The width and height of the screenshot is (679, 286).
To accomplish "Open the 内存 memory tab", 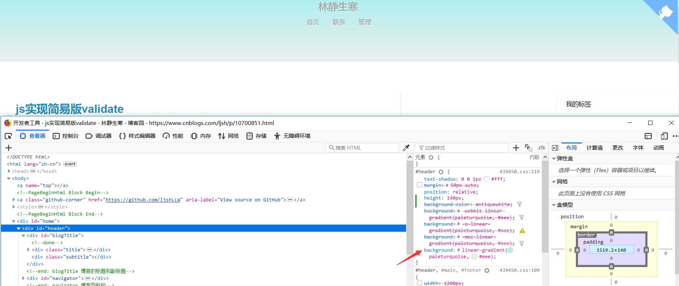I will [x=201, y=136].
